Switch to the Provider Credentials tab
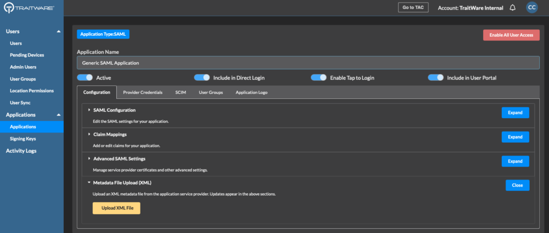549x233 pixels. [143, 92]
